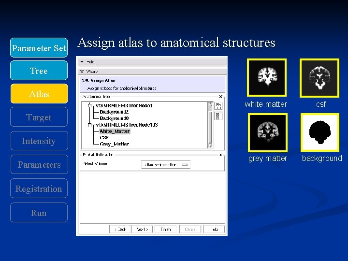Click the grey matter atlas thumbnail
This screenshot has width=348, height=261.
268,132
